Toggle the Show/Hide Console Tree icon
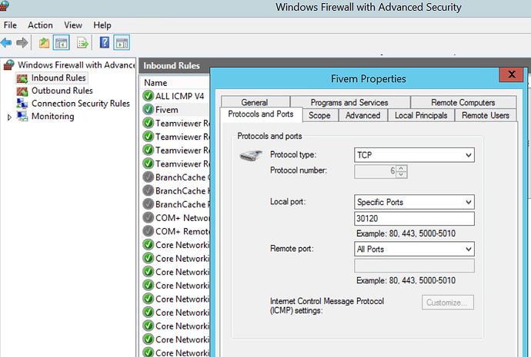Image resolution: width=531 pixels, height=357 pixels. coord(62,43)
